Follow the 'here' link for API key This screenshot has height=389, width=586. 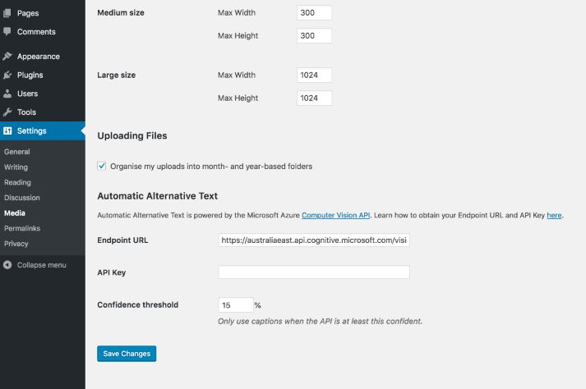[554, 215]
